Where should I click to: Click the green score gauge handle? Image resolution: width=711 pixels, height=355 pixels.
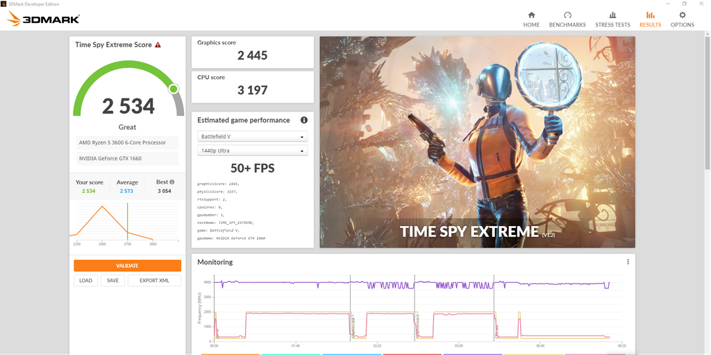173,89
